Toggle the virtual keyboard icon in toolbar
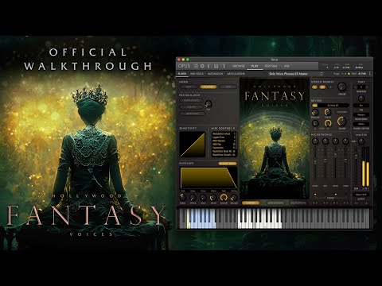This screenshot has width=382, height=286. point(216,66)
